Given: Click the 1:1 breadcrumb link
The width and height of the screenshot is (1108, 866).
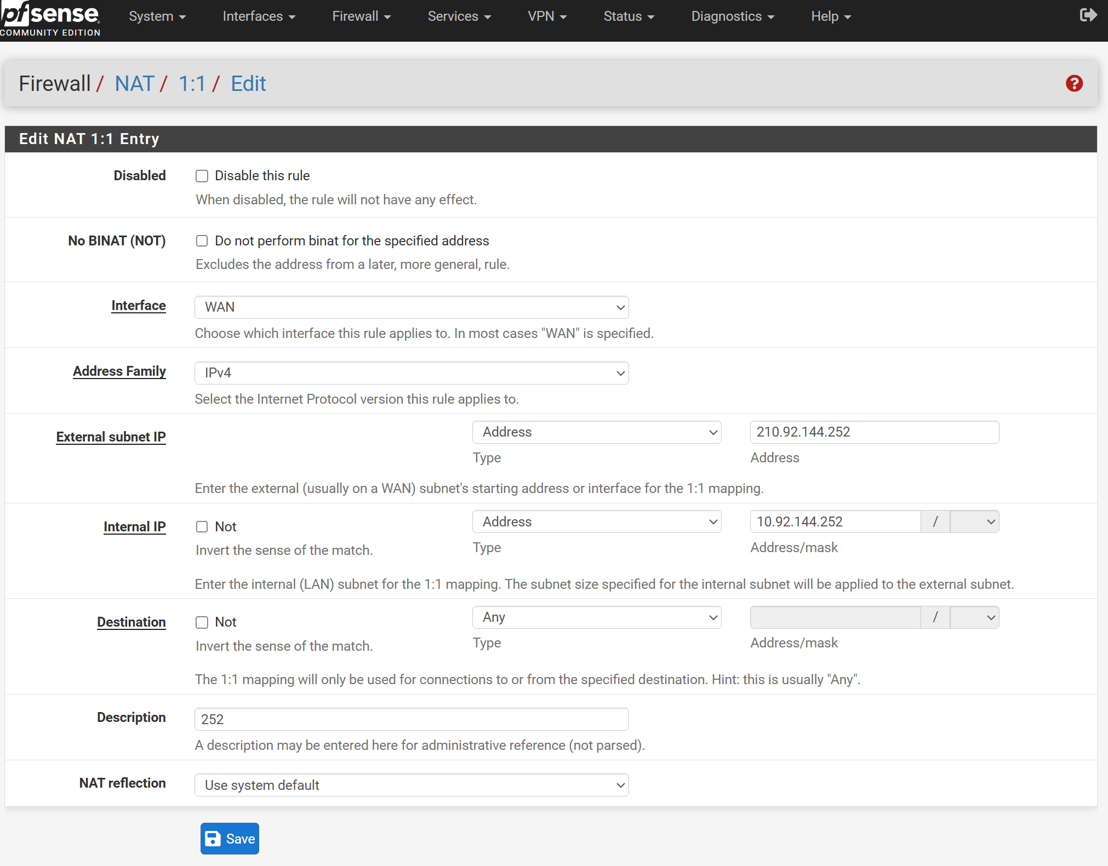Looking at the screenshot, I should tap(192, 84).
